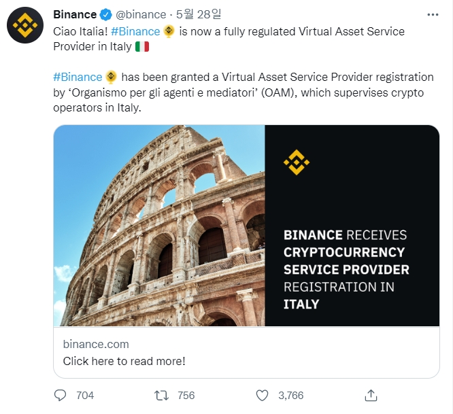Open the tweet's 5월 28일 date link

click(x=194, y=14)
